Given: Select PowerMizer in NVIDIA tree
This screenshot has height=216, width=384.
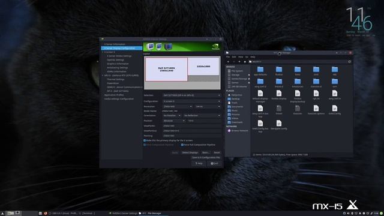Looking at the screenshot, I should (113, 83).
